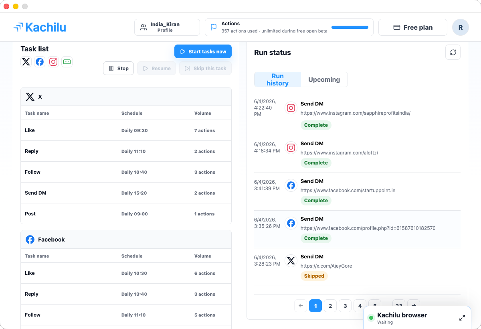Go to run history page 1
The width and height of the screenshot is (481, 329).
[315, 306]
